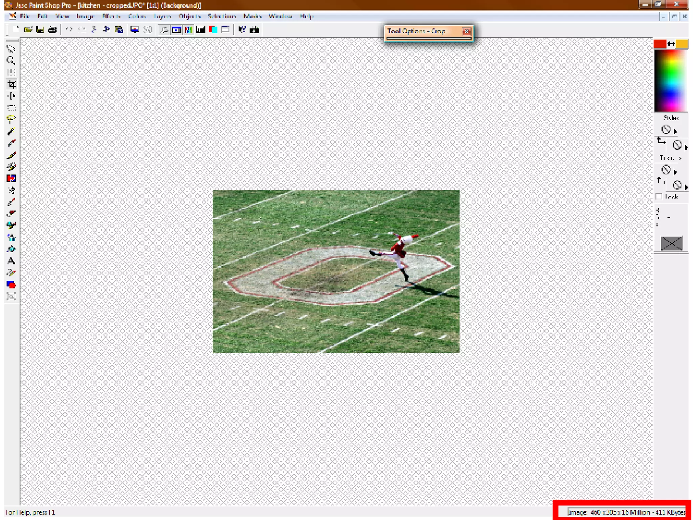693x520 pixels.
Task: Close the Tool Options - Crop window
Action: pos(467,31)
